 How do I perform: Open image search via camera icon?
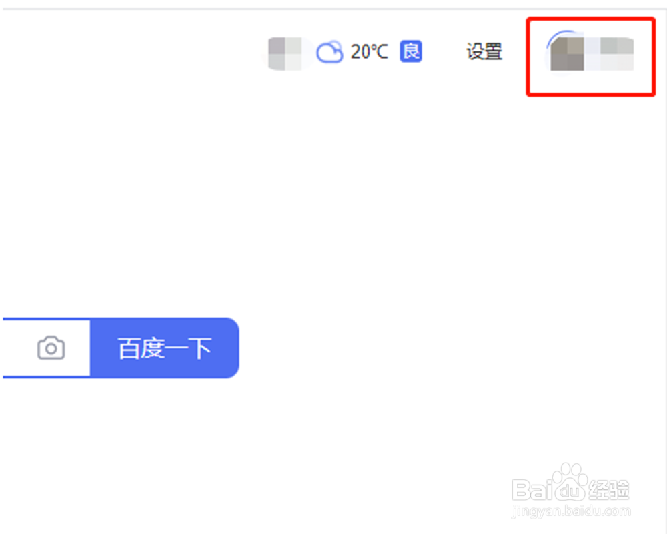click(x=51, y=348)
